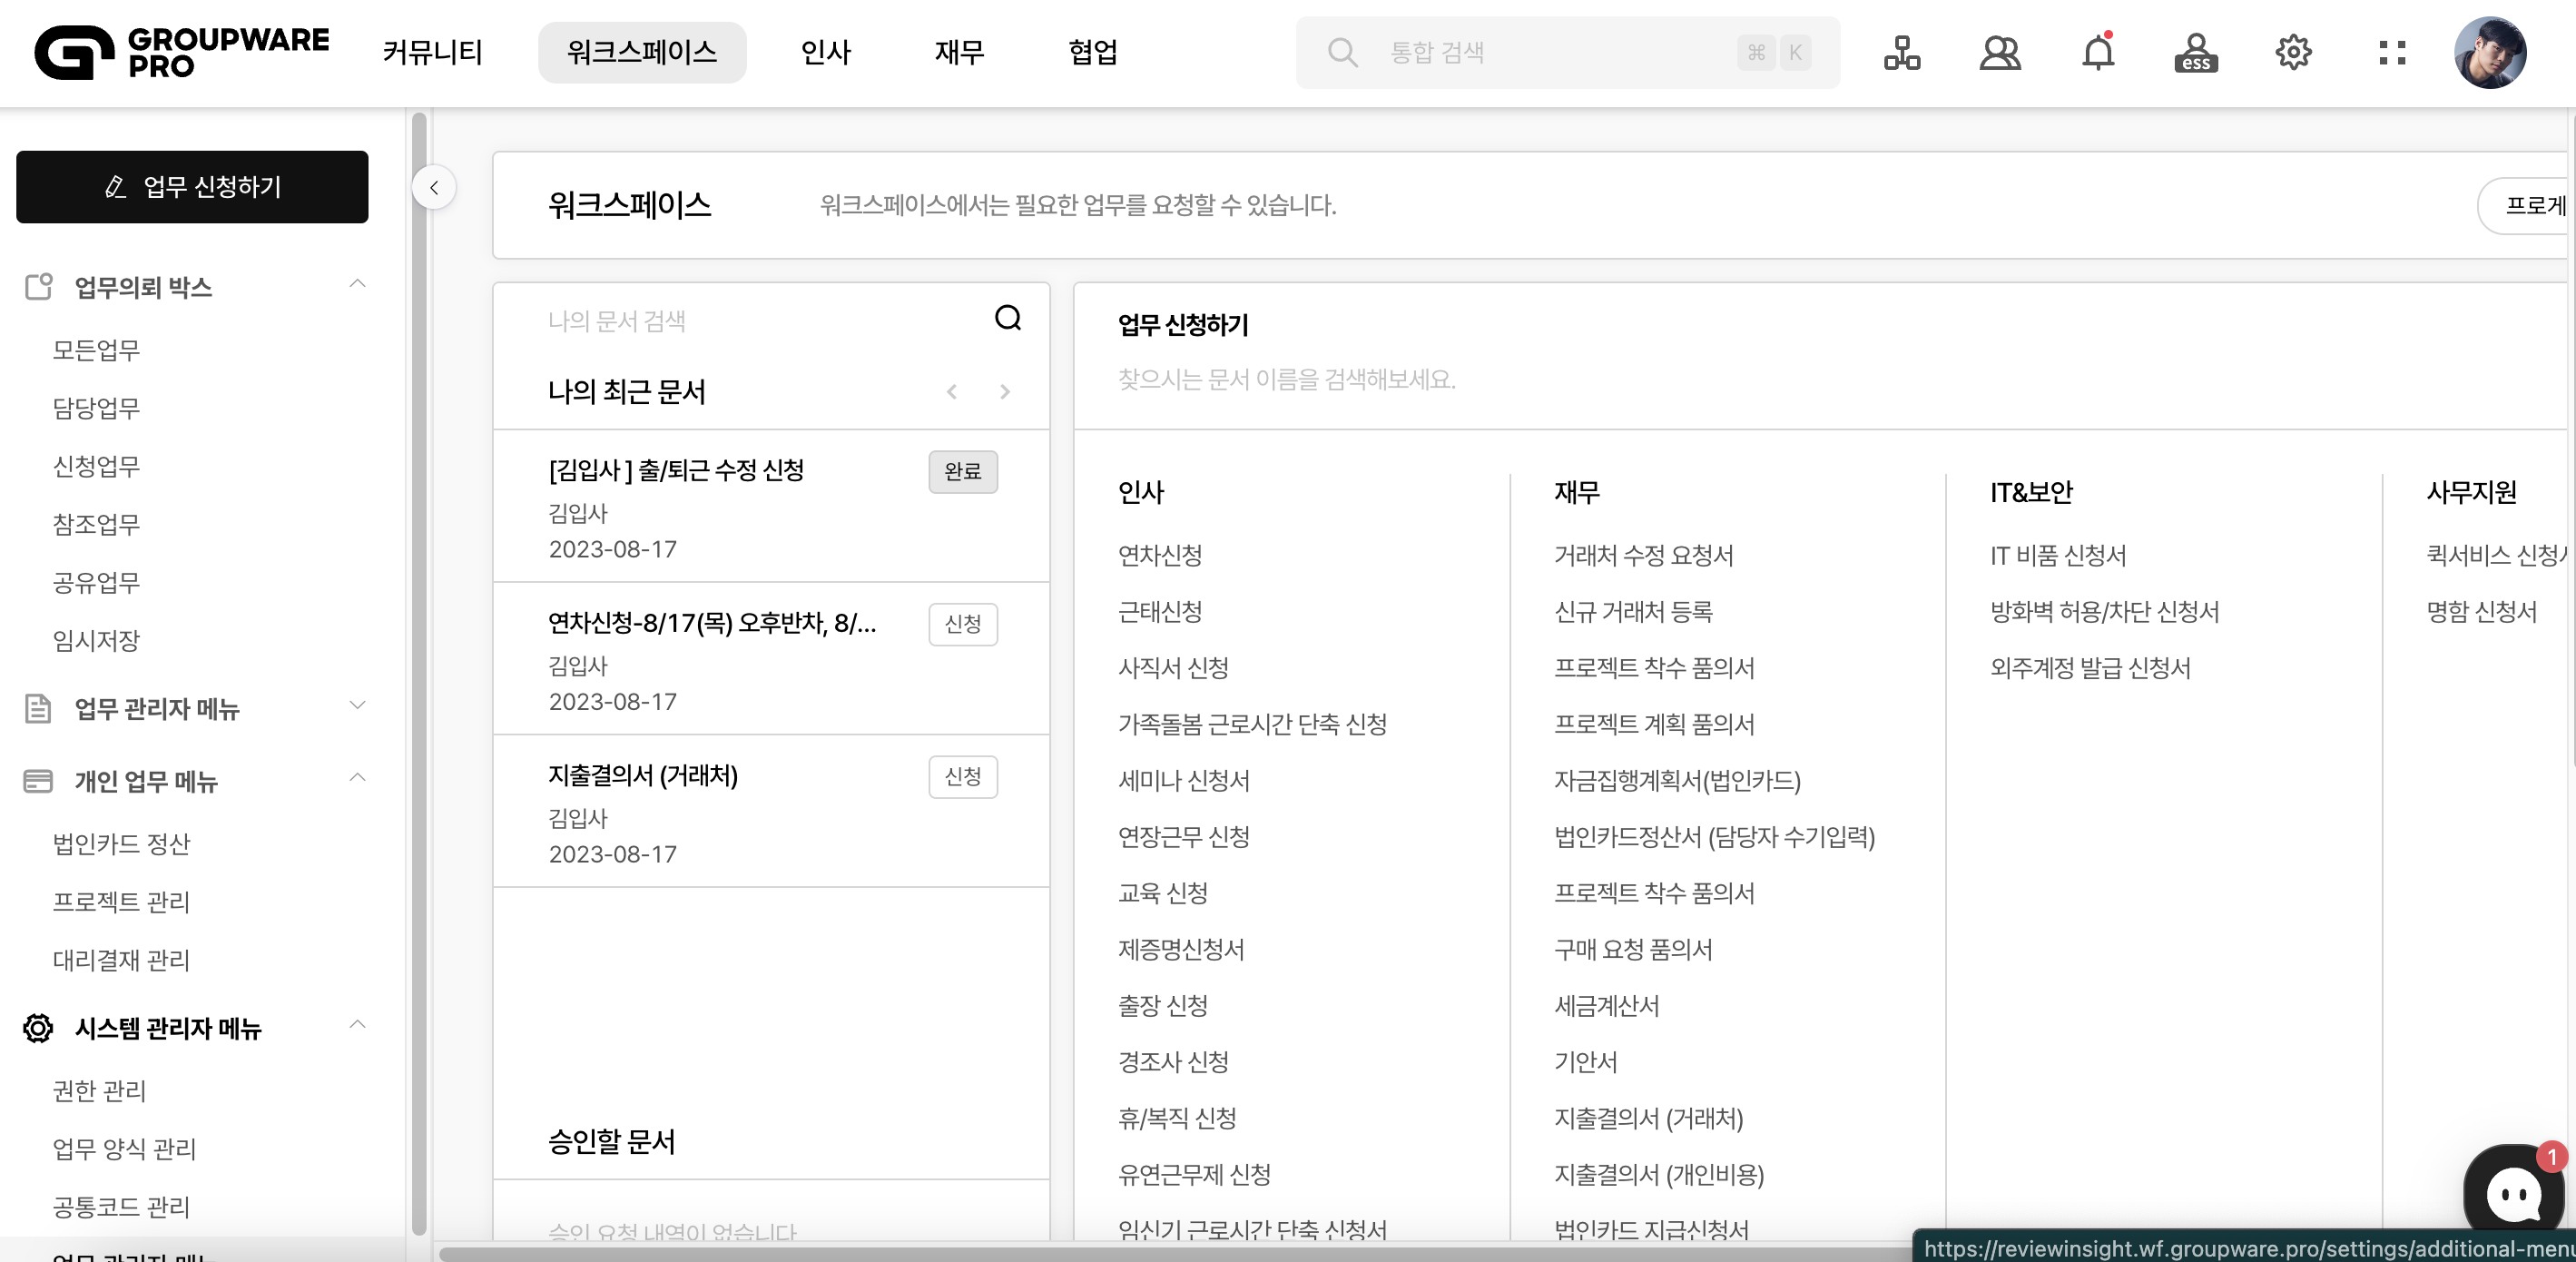Collapse the left sidebar with arrow button
Screen dimensions: 2576x1262
click(x=434, y=187)
